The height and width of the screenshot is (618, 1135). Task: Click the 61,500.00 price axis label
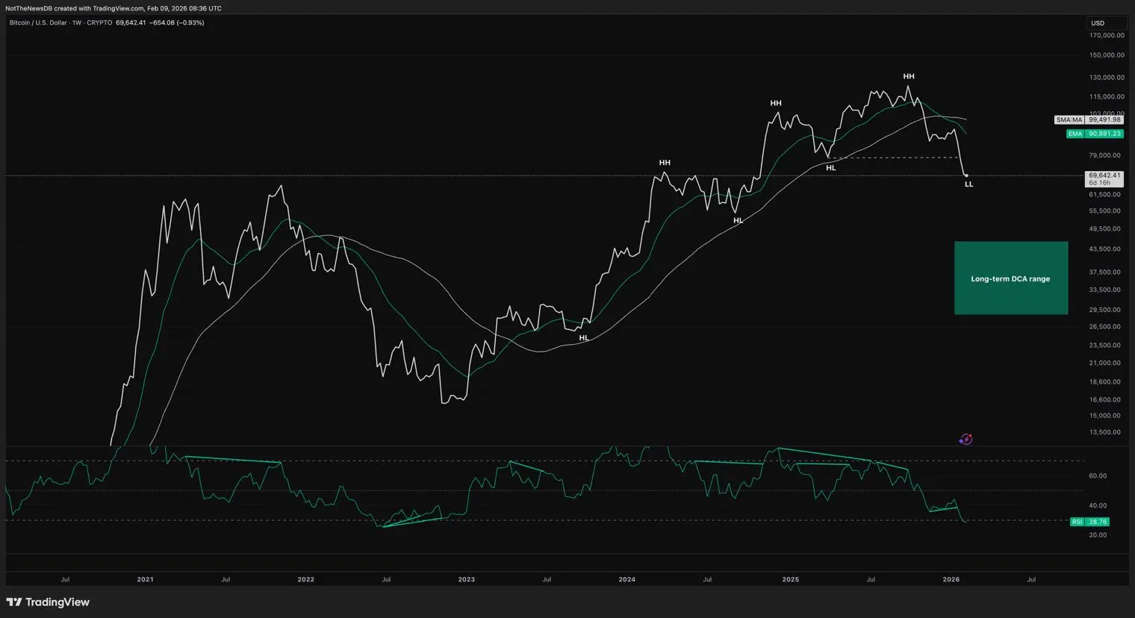pos(1105,194)
